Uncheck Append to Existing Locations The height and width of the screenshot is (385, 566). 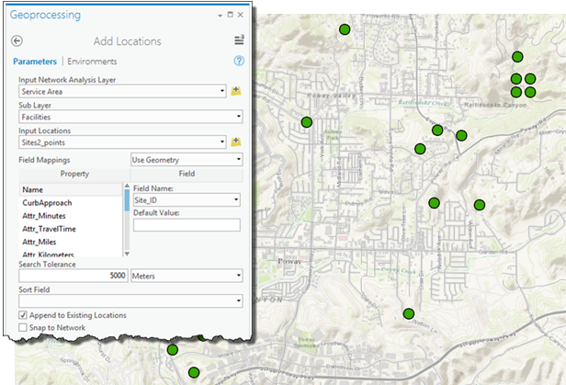[23, 315]
